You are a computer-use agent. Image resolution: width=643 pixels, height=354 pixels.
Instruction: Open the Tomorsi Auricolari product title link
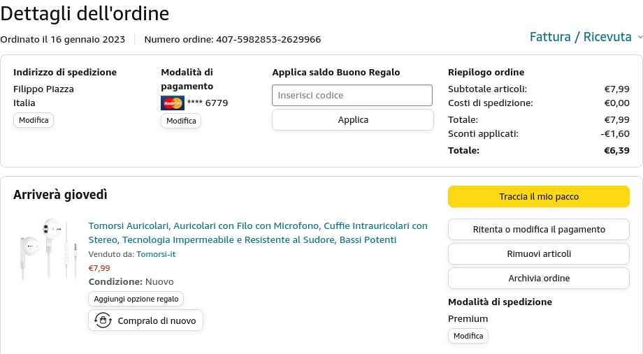(258, 233)
